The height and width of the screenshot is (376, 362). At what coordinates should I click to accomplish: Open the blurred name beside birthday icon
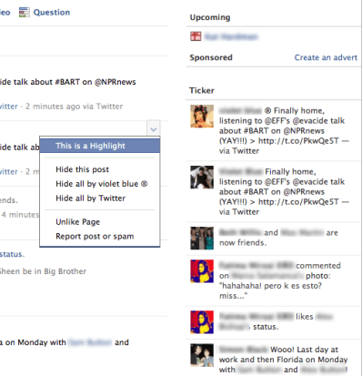pyautogui.click(x=231, y=36)
